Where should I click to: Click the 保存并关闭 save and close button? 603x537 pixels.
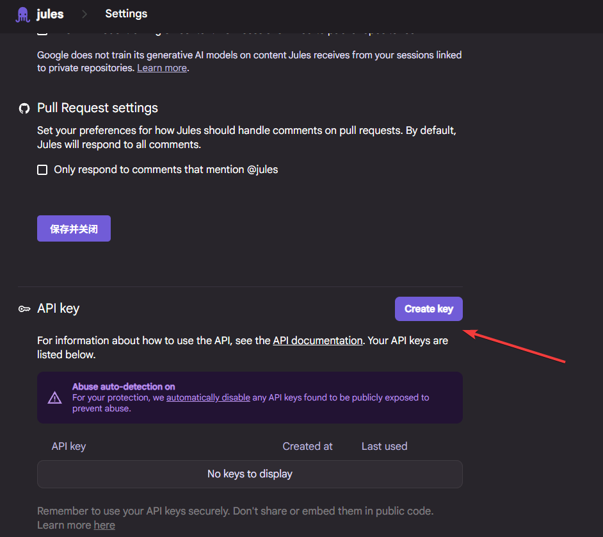pyautogui.click(x=74, y=229)
